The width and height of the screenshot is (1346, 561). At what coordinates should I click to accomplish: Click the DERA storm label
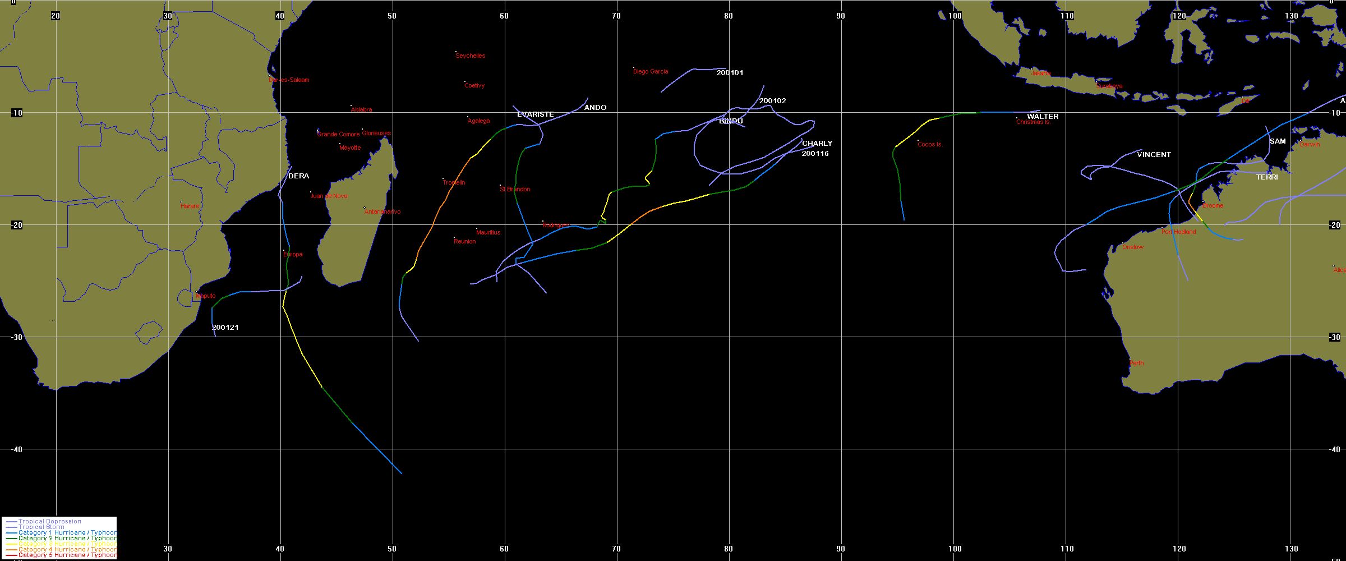pos(298,176)
